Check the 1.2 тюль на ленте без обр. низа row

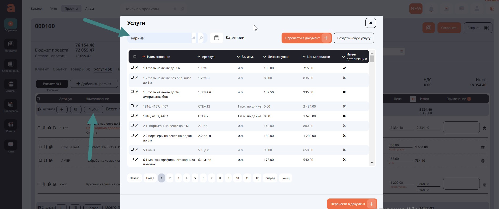coord(132,78)
